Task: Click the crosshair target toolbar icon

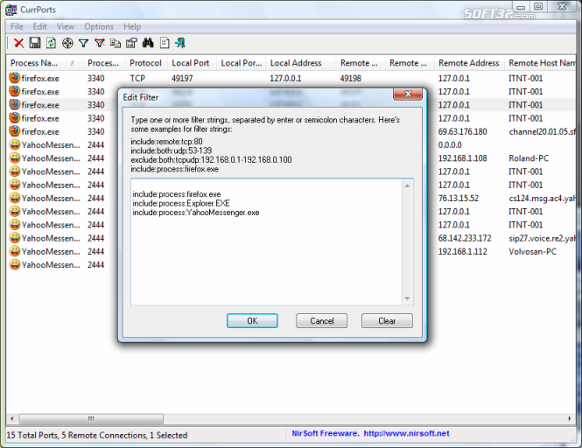Action: tap(67, 43)
